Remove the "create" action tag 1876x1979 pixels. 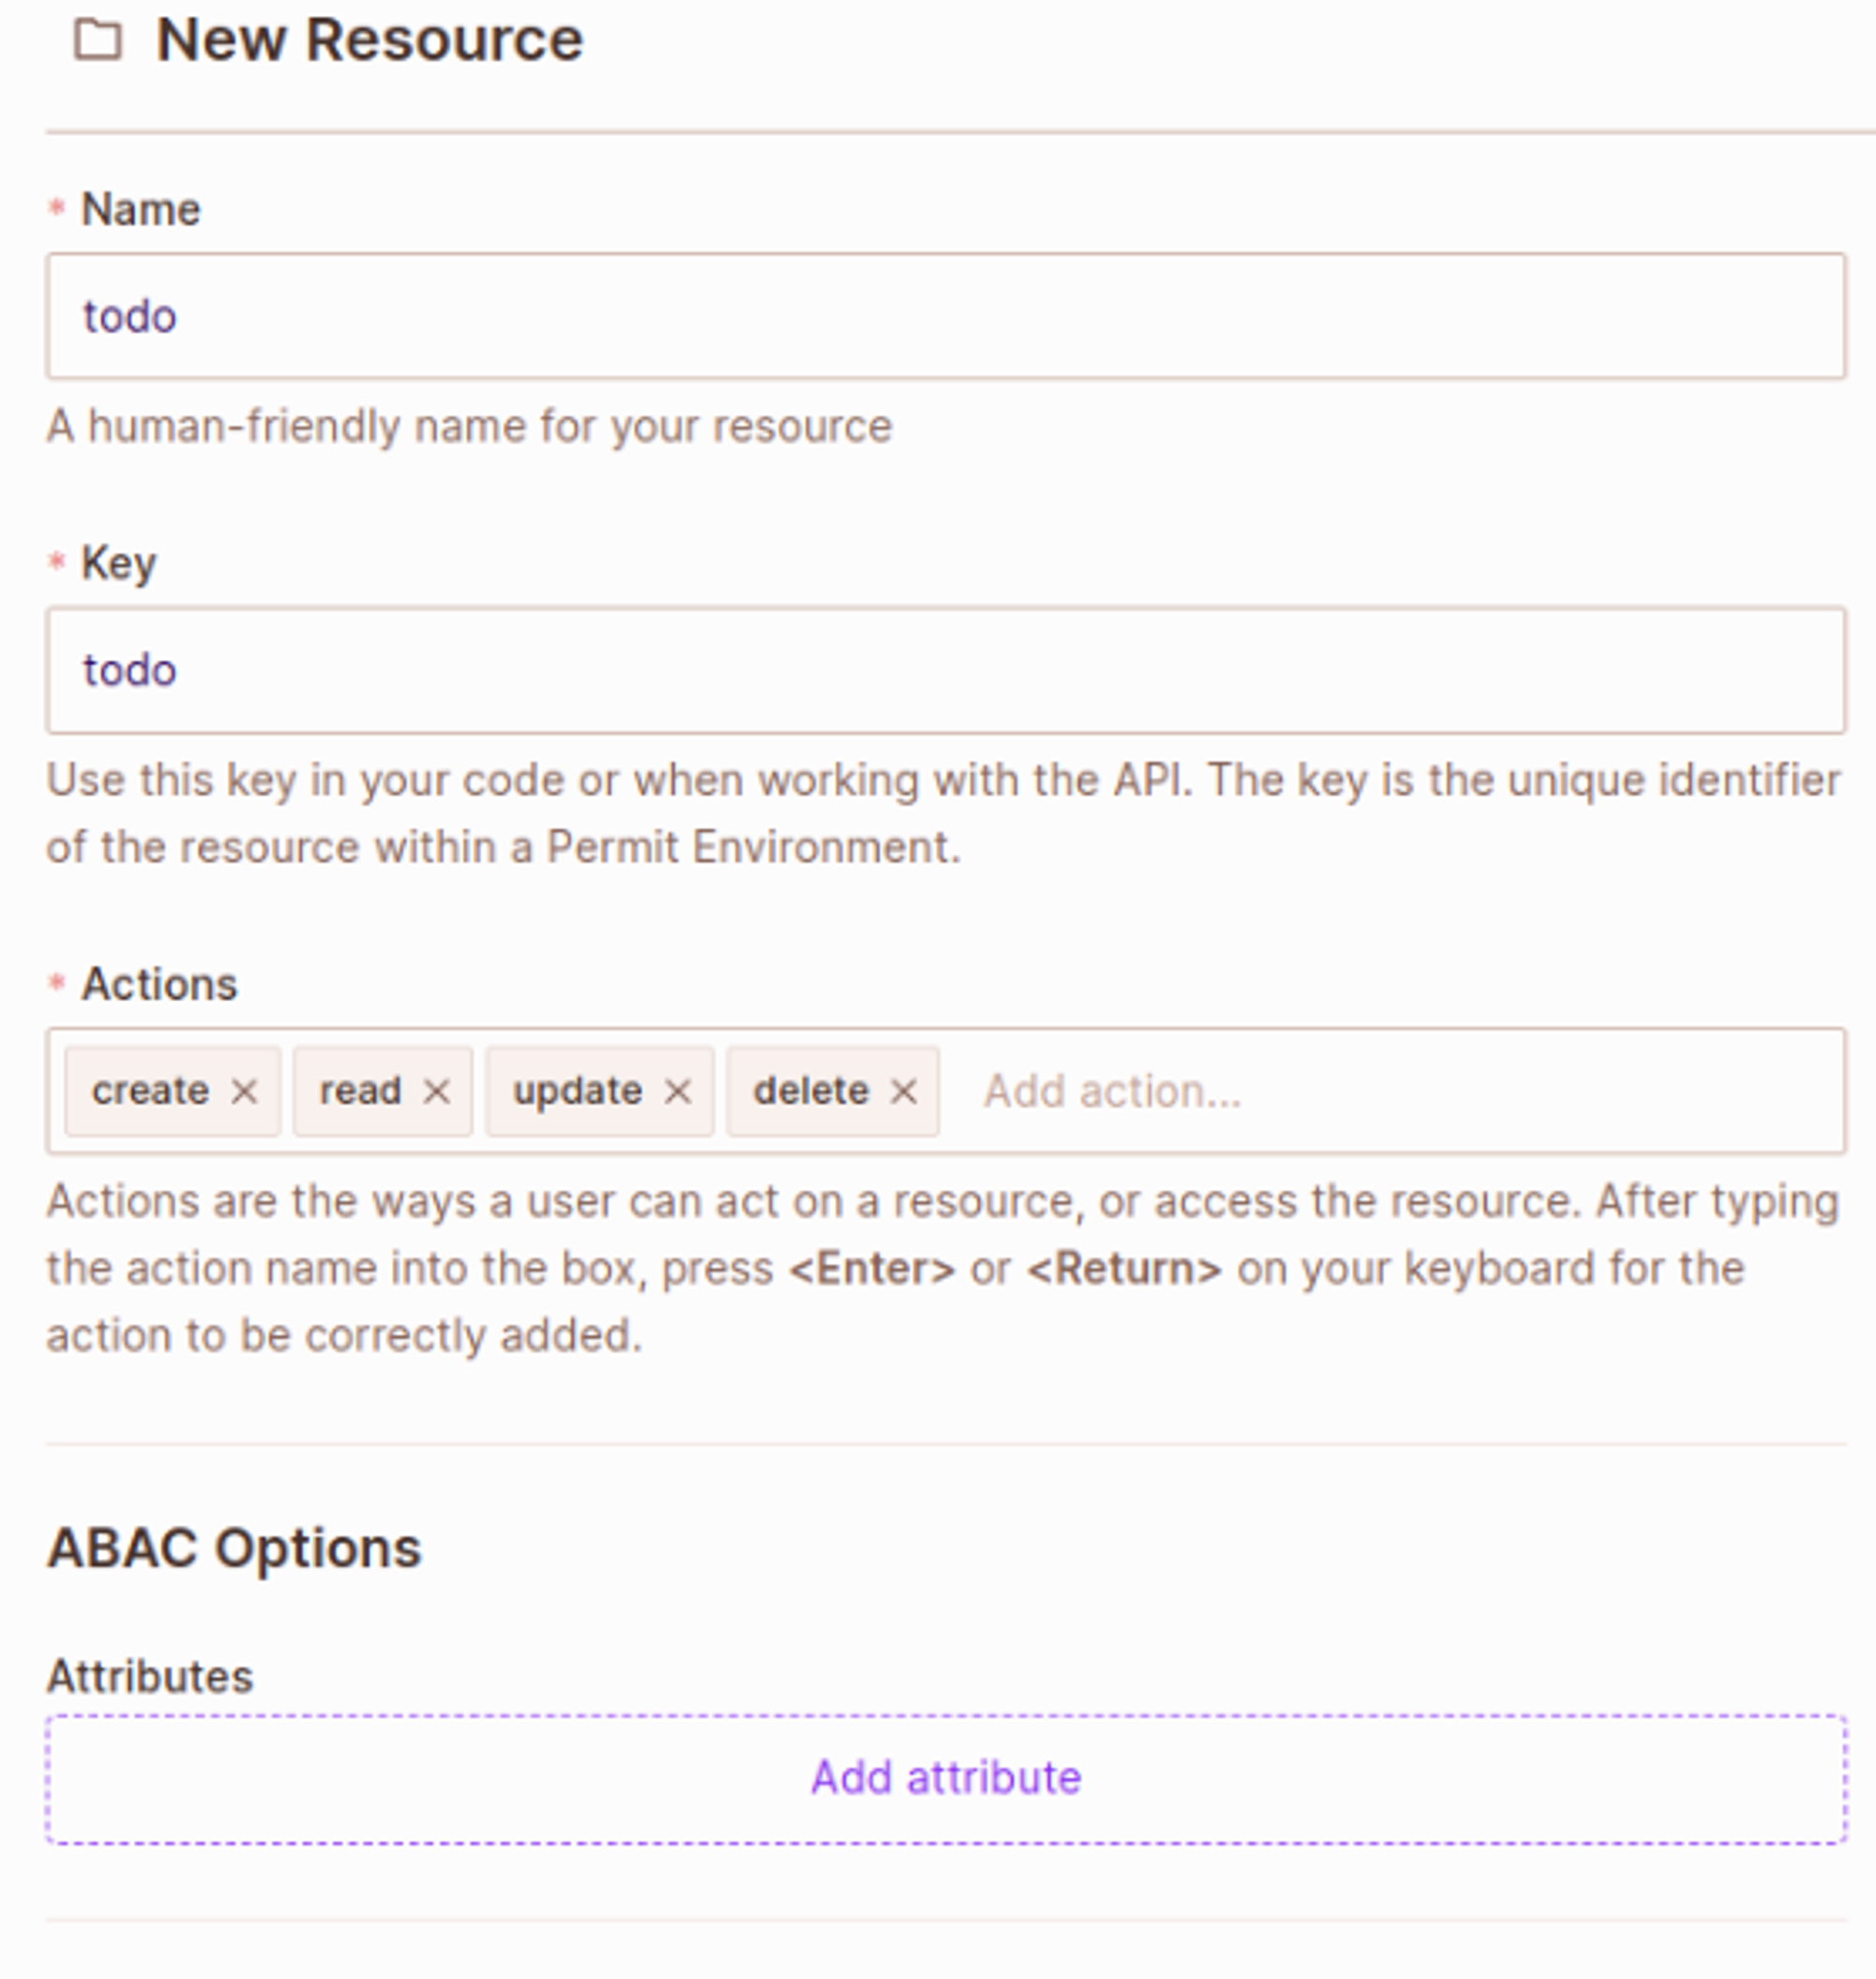244,1091
